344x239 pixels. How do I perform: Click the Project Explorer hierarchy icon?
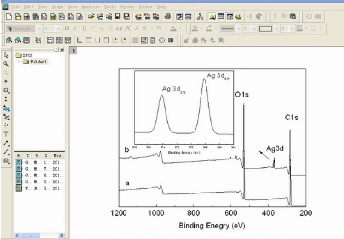200,17
